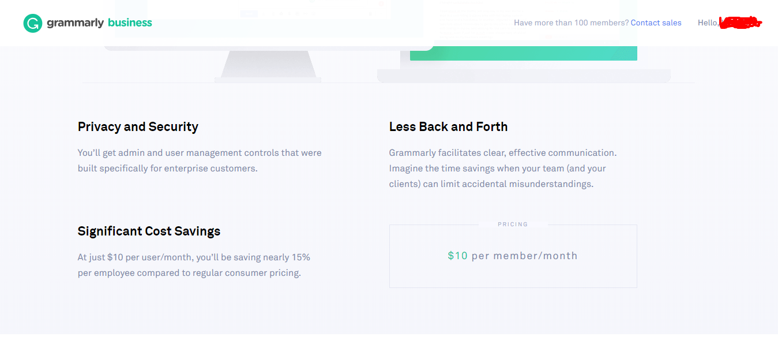Open the Contact sales link
This screenshot has height=344, width=778.
[656, 23]
